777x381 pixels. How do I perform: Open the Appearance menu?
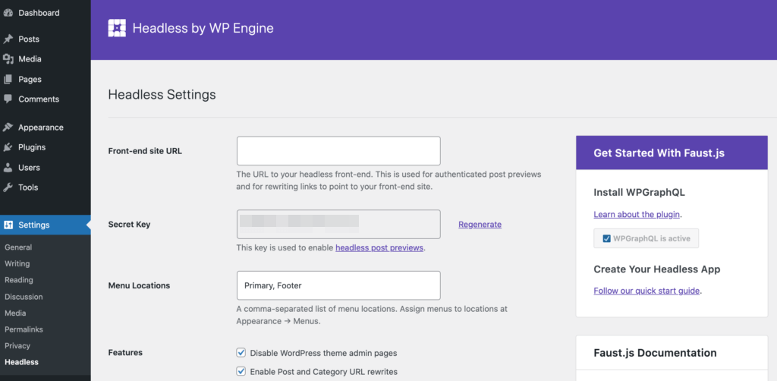41,128
